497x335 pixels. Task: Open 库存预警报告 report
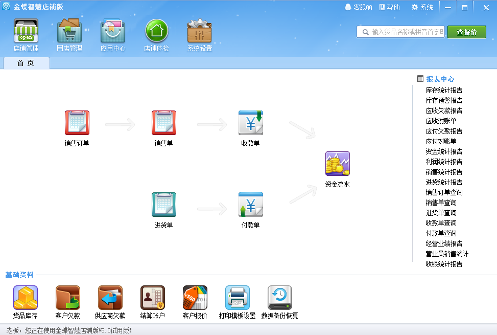444,100
